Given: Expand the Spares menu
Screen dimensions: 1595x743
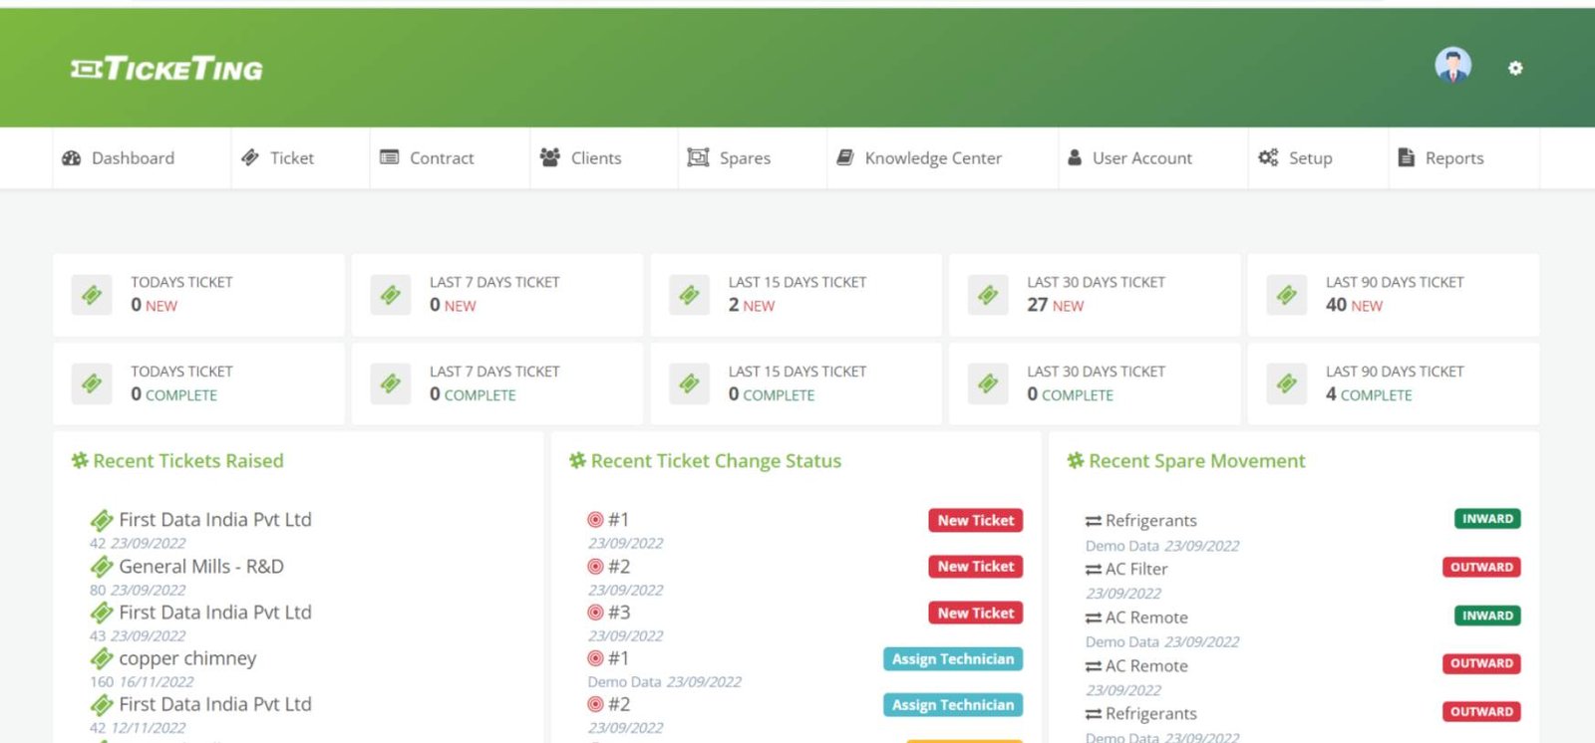Looking at the screenshot, I should [730, 158].
